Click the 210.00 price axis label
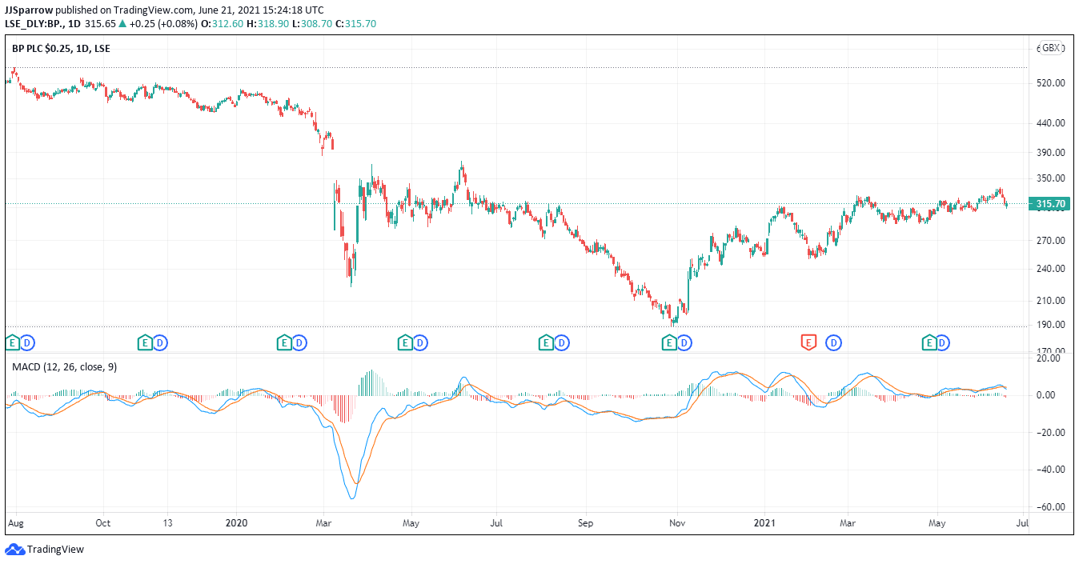 click(x=1050, y=301)
